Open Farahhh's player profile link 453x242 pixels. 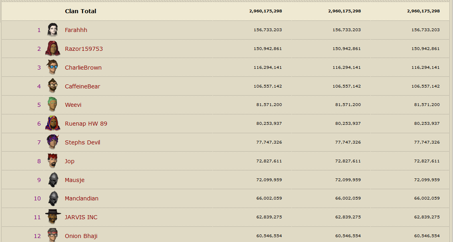click(x=76, y=30)
